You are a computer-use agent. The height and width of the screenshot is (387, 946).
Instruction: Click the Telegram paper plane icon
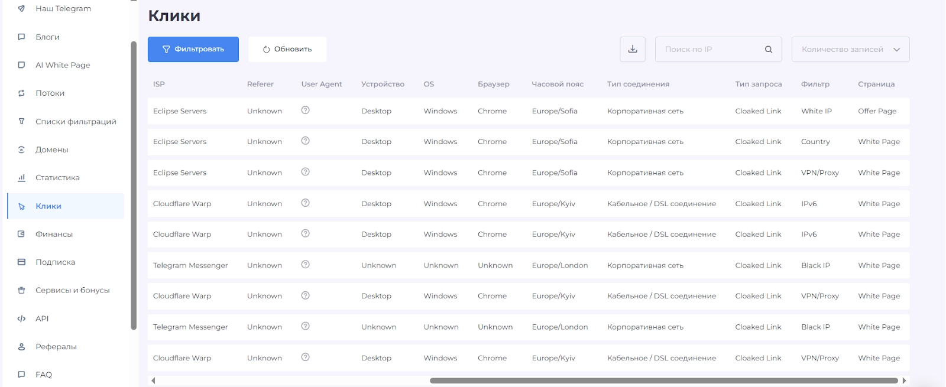click(22, 9)
